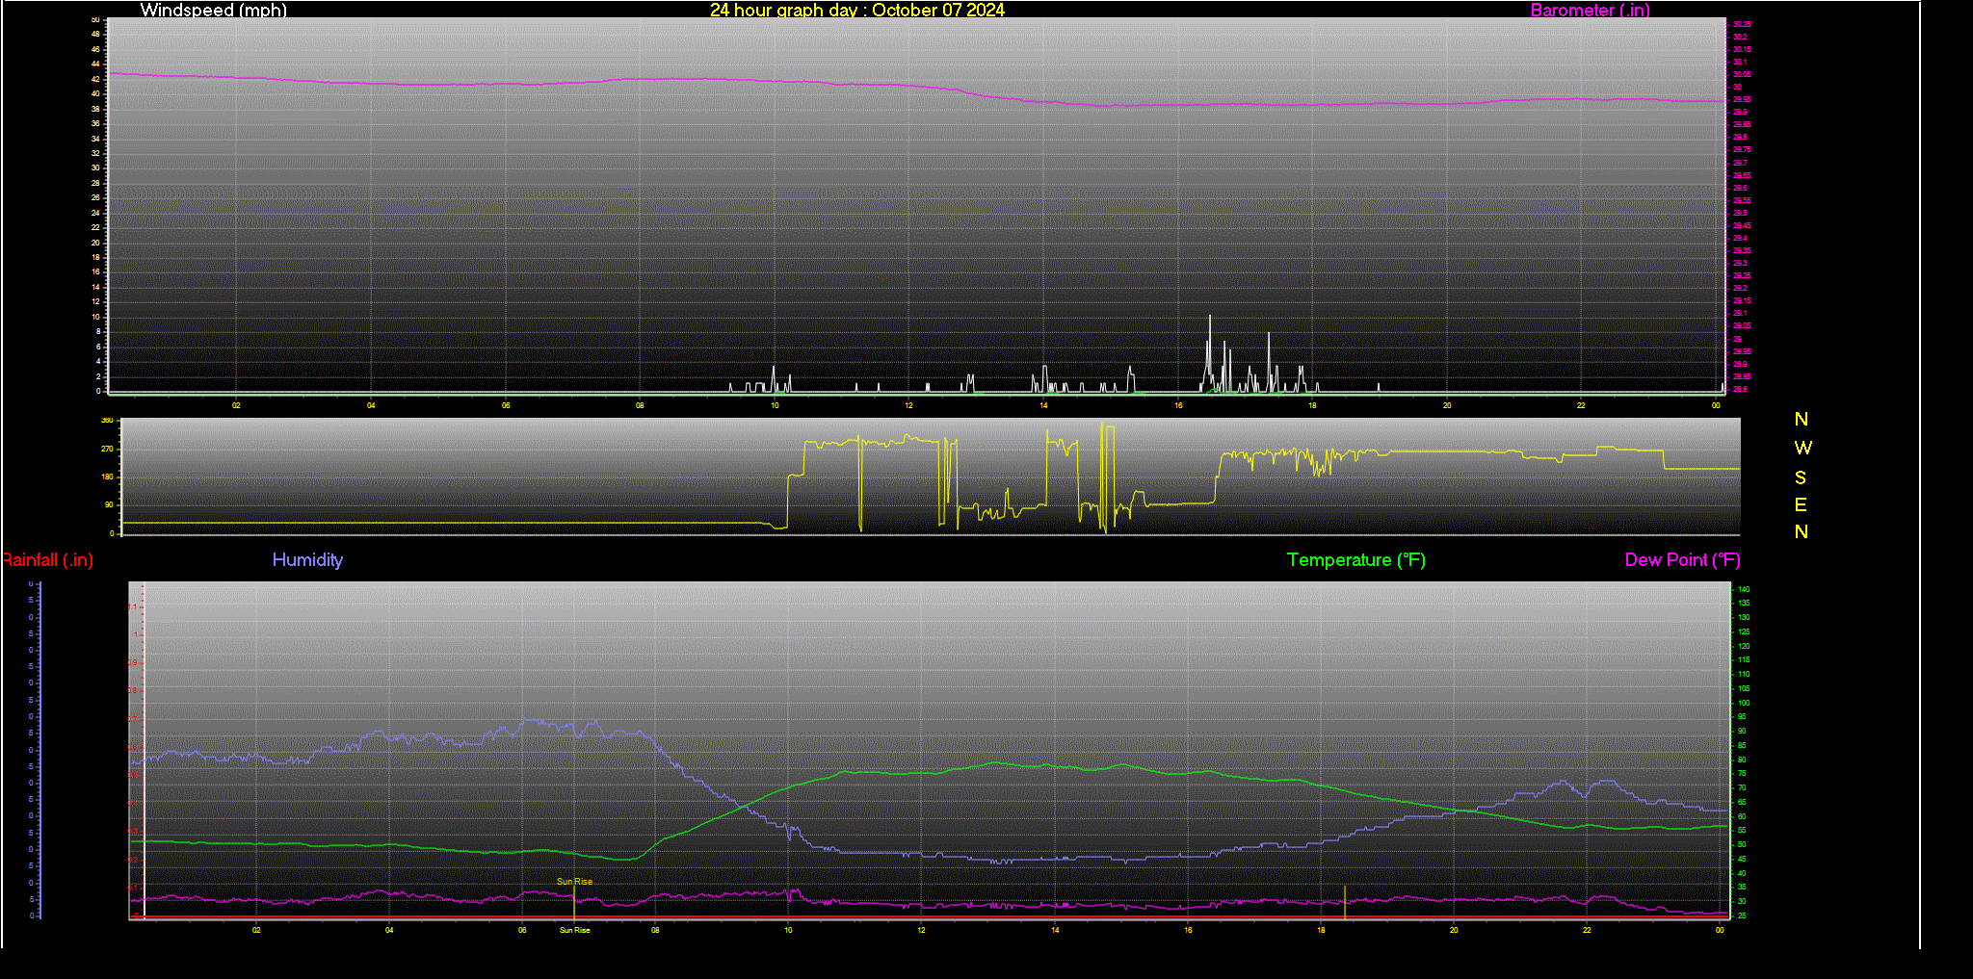Click '29.95' on the barometer scale
The image size is (1973, 979).
pos(1742,99)
